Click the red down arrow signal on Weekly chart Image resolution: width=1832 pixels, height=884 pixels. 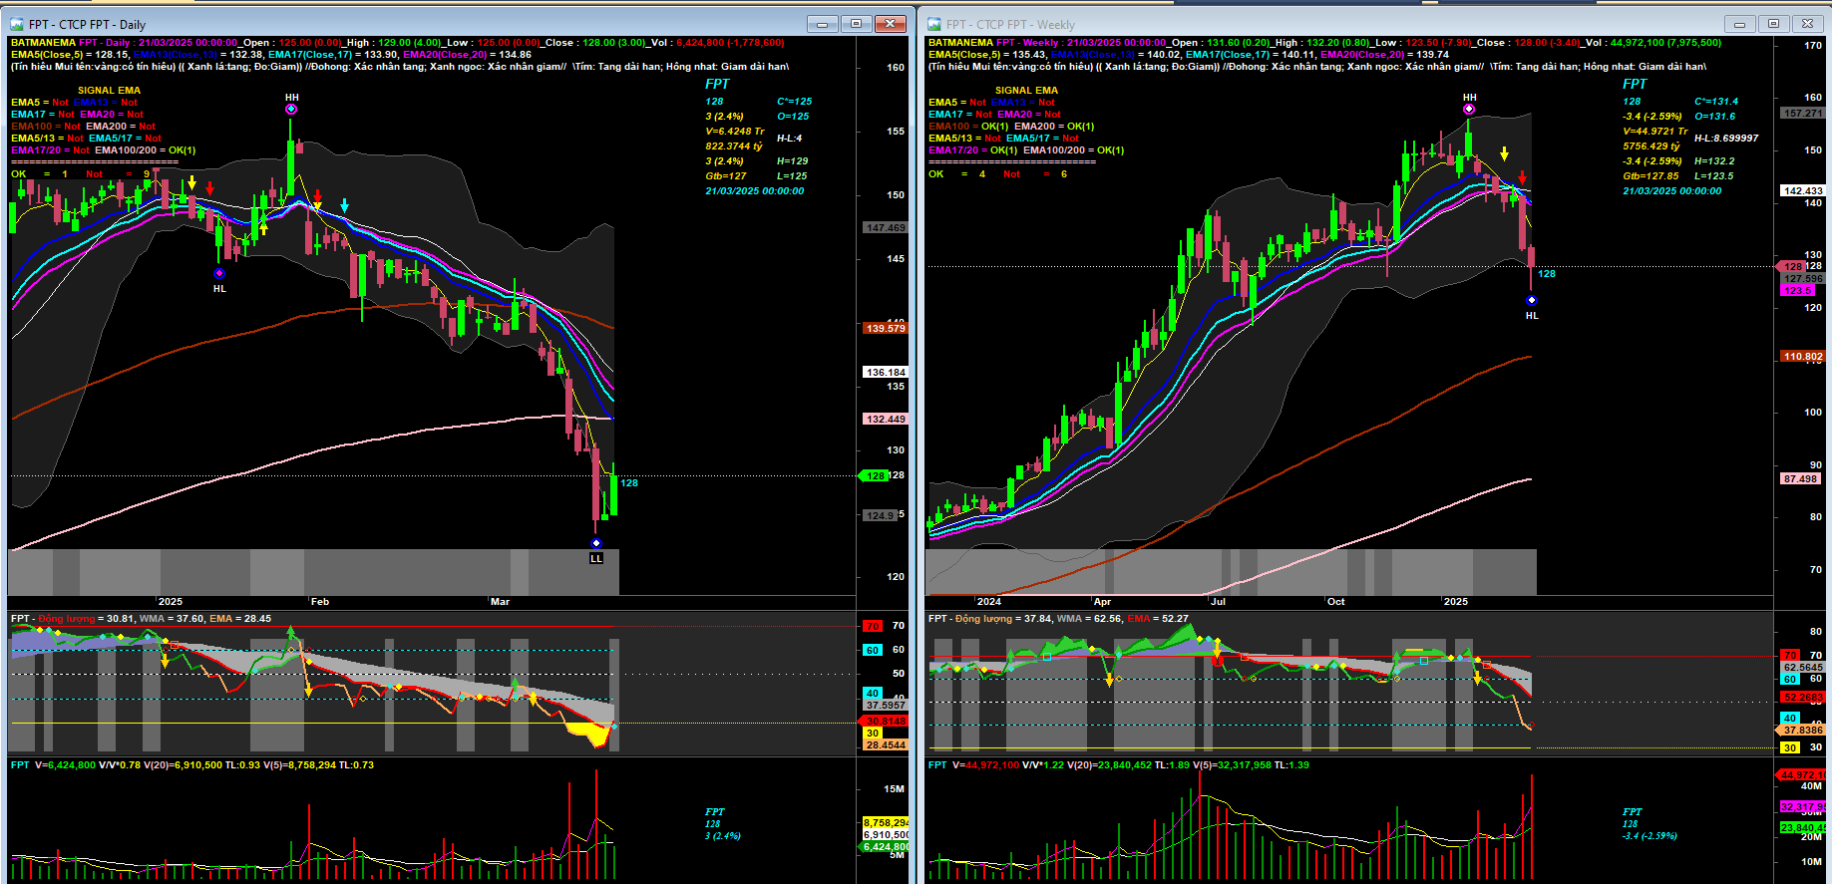click(1522, 177)
